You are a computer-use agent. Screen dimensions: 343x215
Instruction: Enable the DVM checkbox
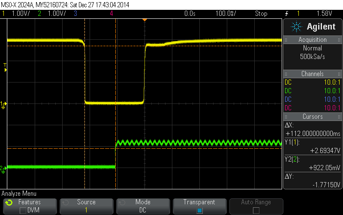[x=23, y=210]
